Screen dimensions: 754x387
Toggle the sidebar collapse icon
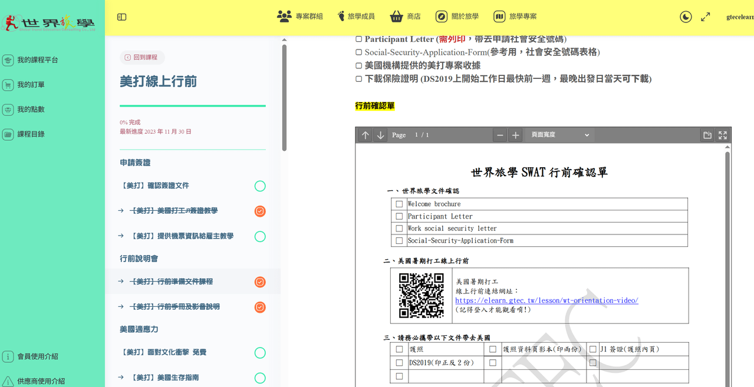122,17
